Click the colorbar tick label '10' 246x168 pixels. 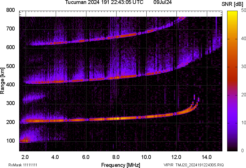coord(243,123)
